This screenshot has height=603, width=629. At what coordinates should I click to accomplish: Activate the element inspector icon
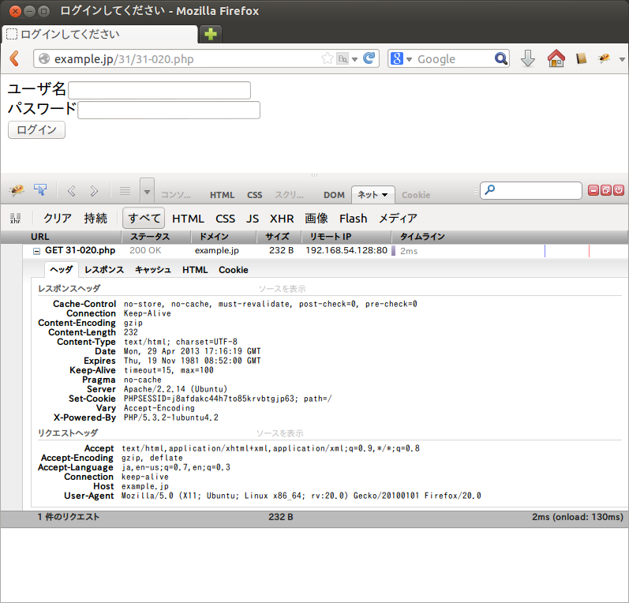(x=40, y=190)
